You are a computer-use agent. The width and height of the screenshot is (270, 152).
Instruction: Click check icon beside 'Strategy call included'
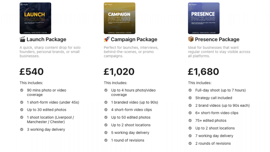190,98
